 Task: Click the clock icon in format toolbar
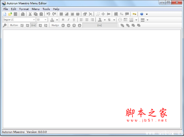pos(120,20)
